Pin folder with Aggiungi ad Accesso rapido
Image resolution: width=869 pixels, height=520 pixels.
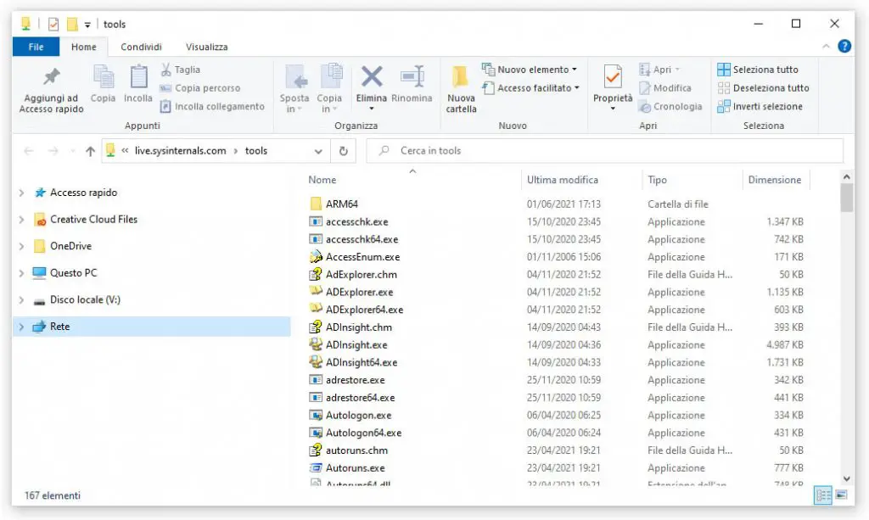click(51, 89)
